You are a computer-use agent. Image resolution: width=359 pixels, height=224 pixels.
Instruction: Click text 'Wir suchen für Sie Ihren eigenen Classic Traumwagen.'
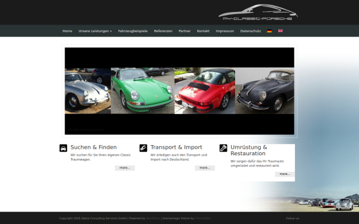101,157
